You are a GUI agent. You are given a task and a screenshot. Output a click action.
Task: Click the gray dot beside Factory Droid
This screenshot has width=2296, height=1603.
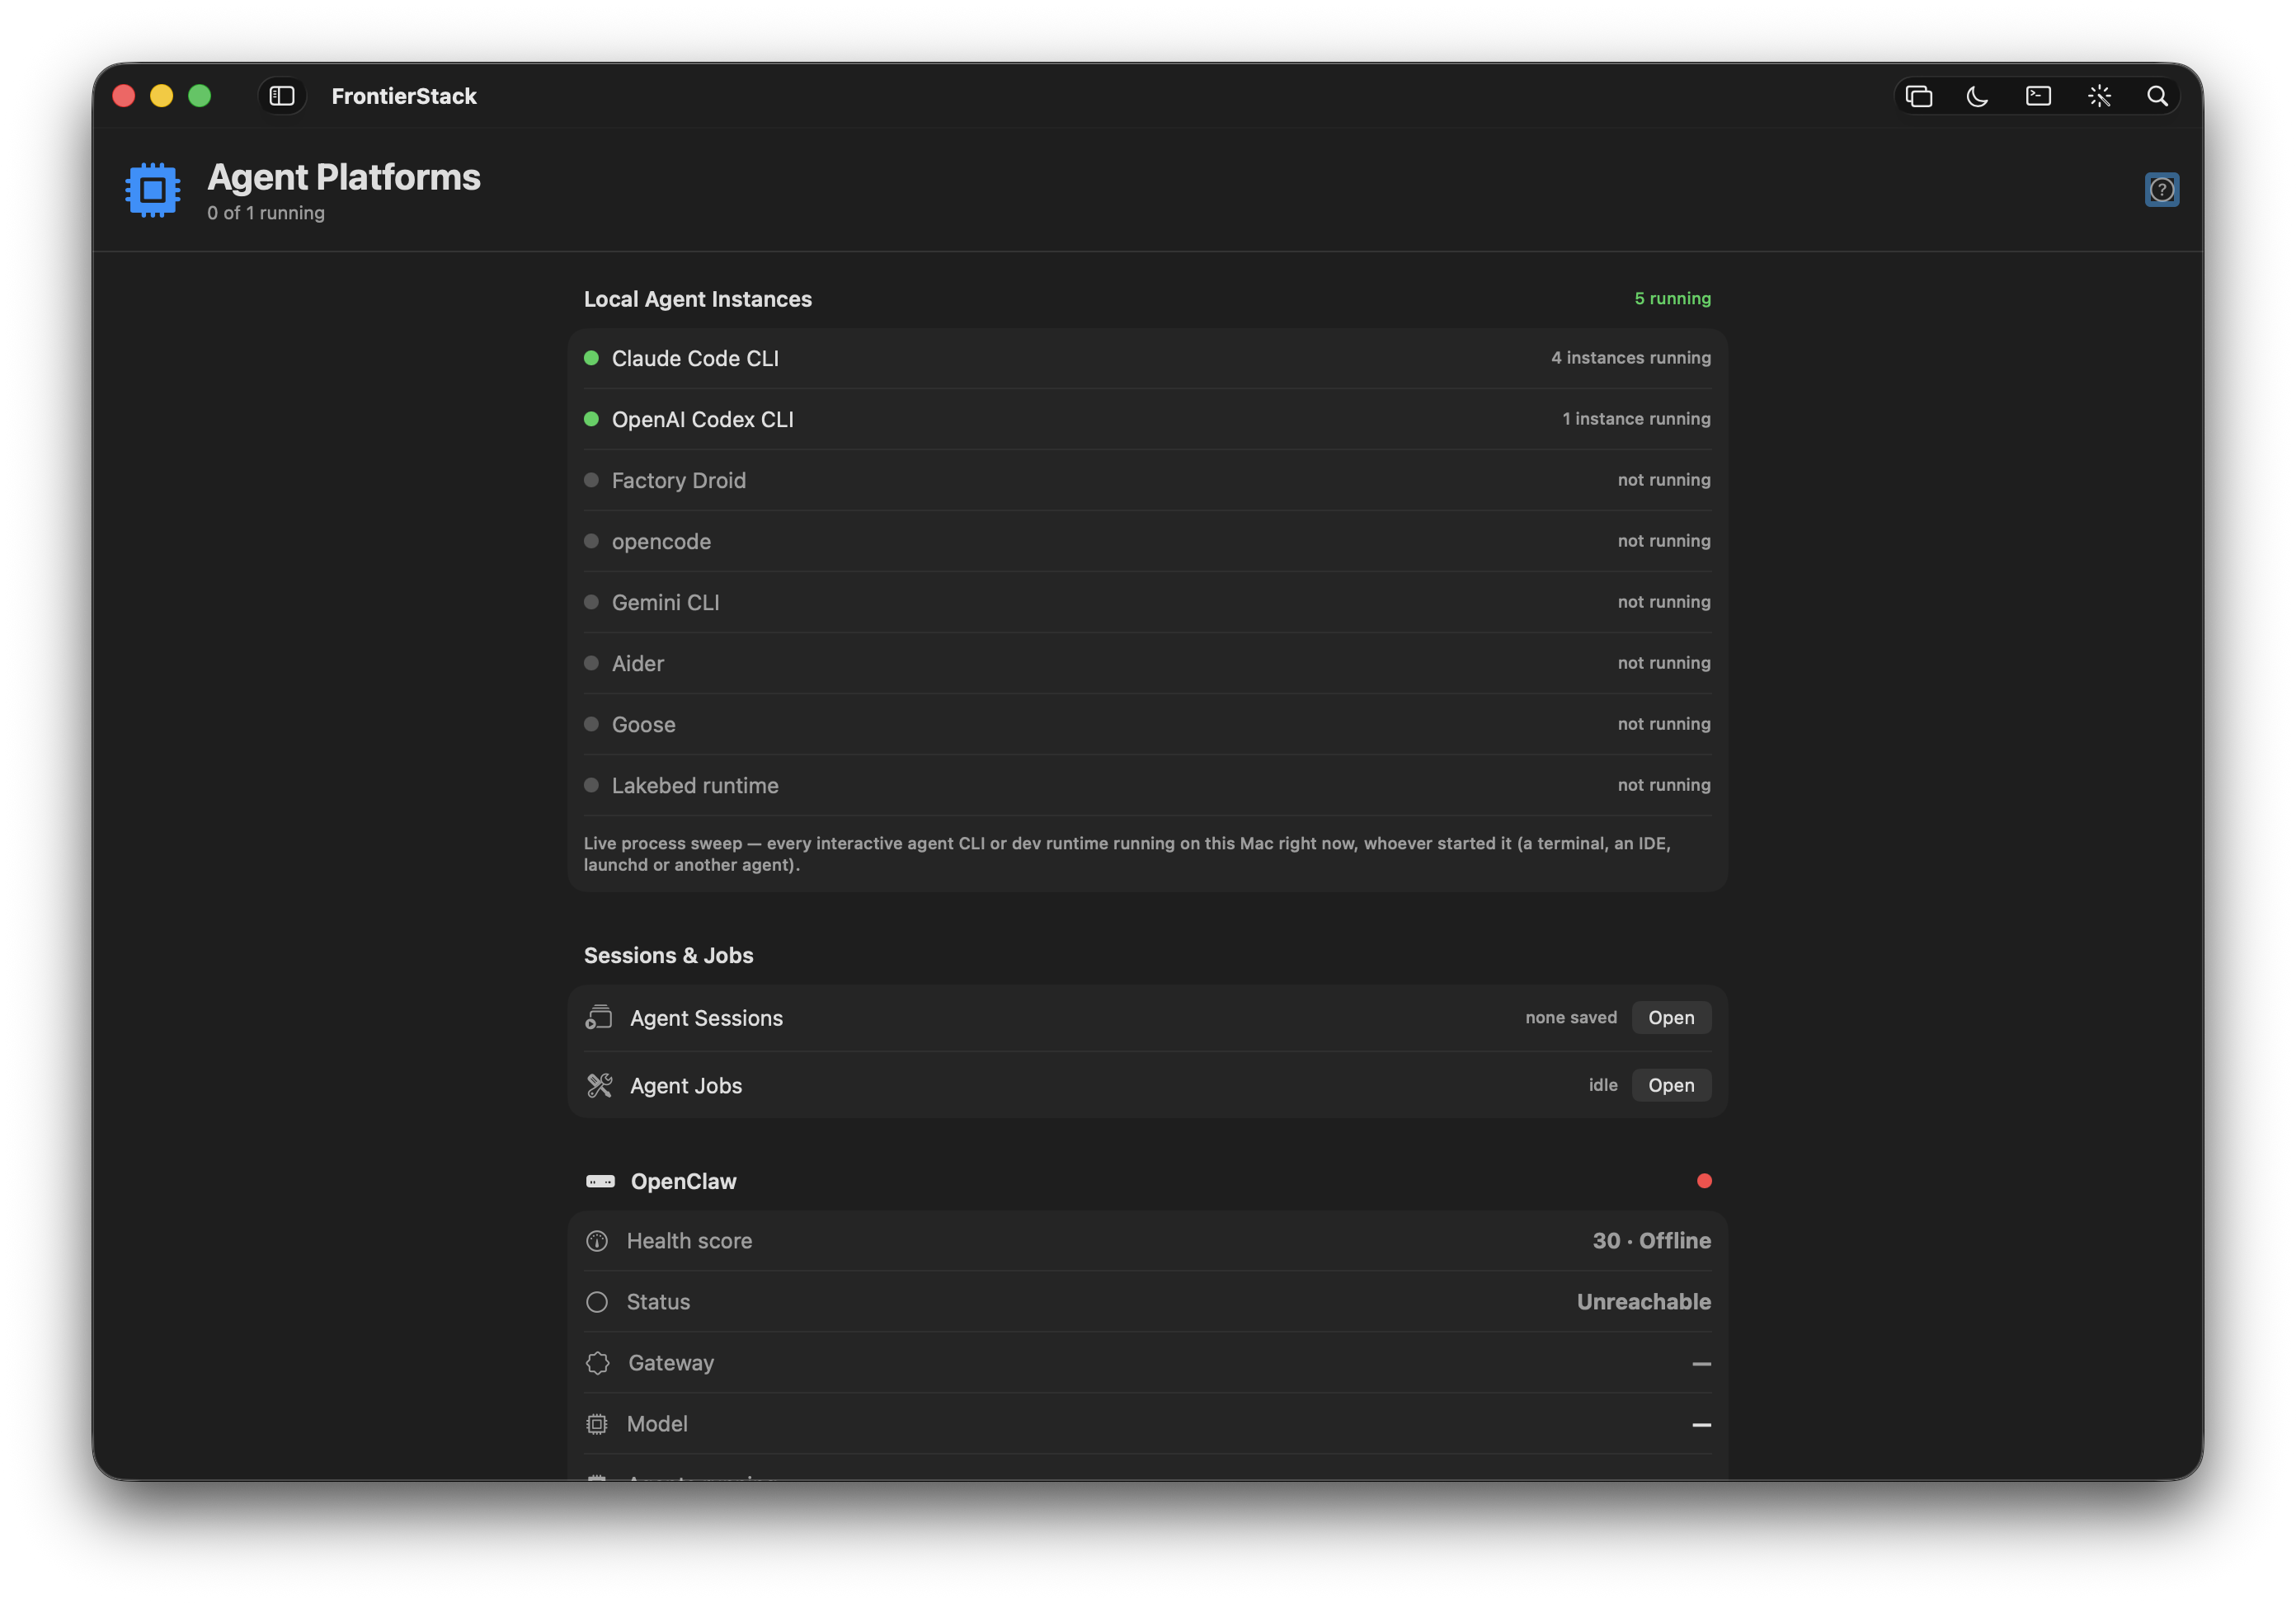[x=591, y=480]
